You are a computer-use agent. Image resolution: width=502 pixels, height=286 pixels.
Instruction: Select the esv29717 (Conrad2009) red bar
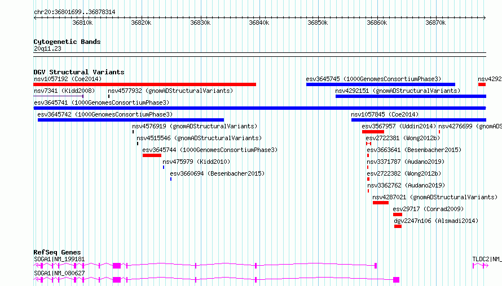pos(398,214)
